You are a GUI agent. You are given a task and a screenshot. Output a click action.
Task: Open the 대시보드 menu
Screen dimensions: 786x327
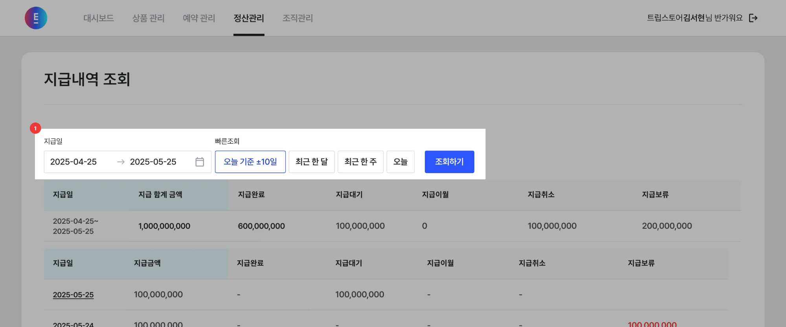coord(99,18)
